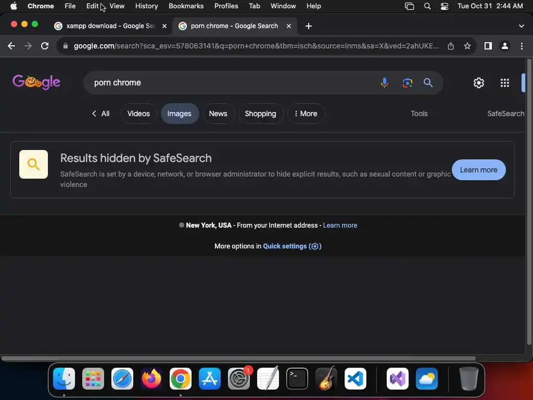Image resolution: width=533 pixels, height=400 pixels.
Task: Open the Window menu
Action: (x=283, y=6)
